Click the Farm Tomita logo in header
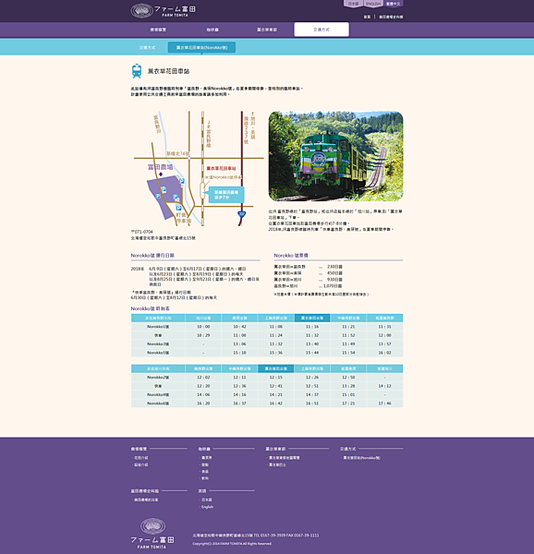The image size is (534, 554). (163, 10)
